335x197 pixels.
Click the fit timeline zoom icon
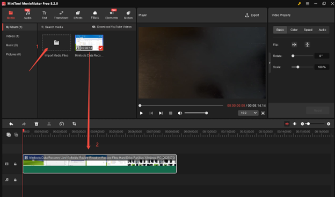295,124
